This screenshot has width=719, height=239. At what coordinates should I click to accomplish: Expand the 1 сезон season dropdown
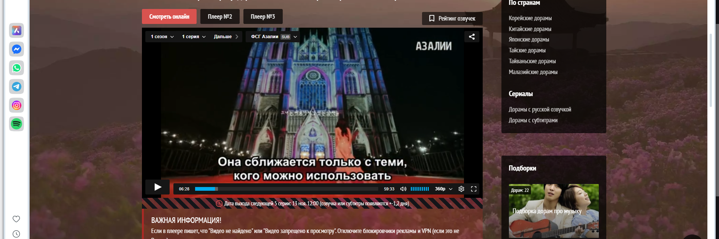[x=162, y=37]
